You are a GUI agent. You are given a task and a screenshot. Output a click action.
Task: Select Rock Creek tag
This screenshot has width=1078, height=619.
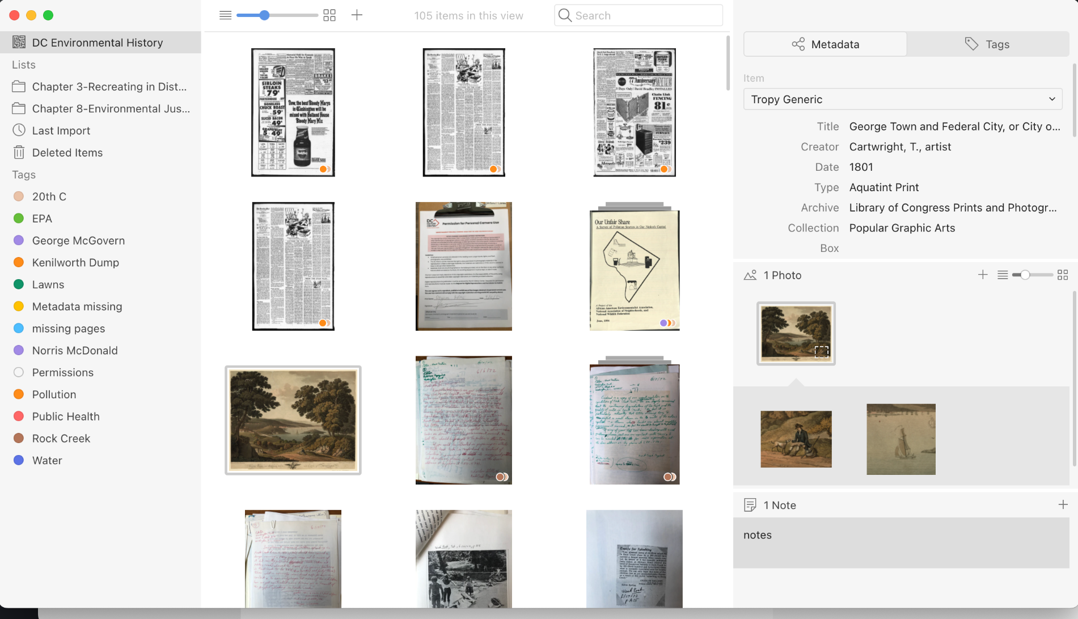click(x=100, y=439)
